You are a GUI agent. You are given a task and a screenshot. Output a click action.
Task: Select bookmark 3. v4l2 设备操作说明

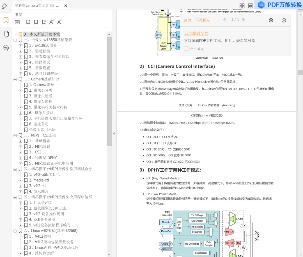click(x=46, y=214)
